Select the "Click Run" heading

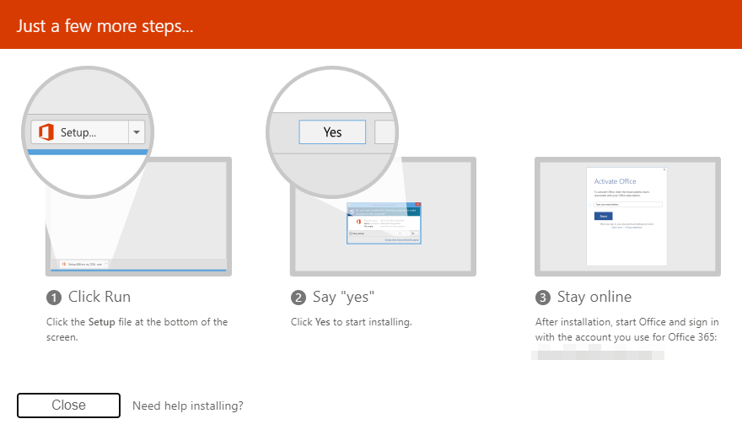[x=99, y=297]
